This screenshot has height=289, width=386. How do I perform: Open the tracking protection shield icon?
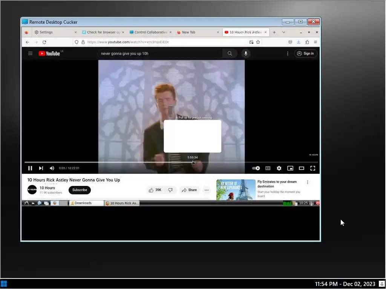77,42
